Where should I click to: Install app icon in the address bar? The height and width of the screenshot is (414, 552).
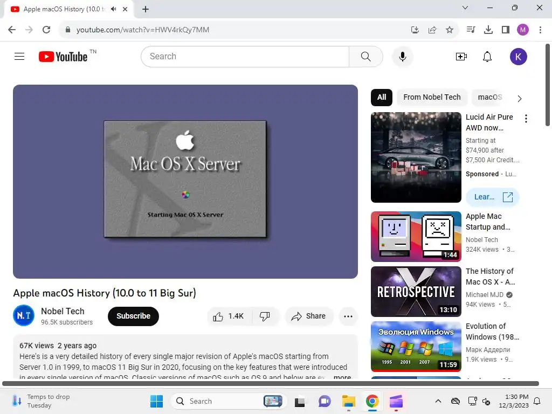click(x=415, y=30)
